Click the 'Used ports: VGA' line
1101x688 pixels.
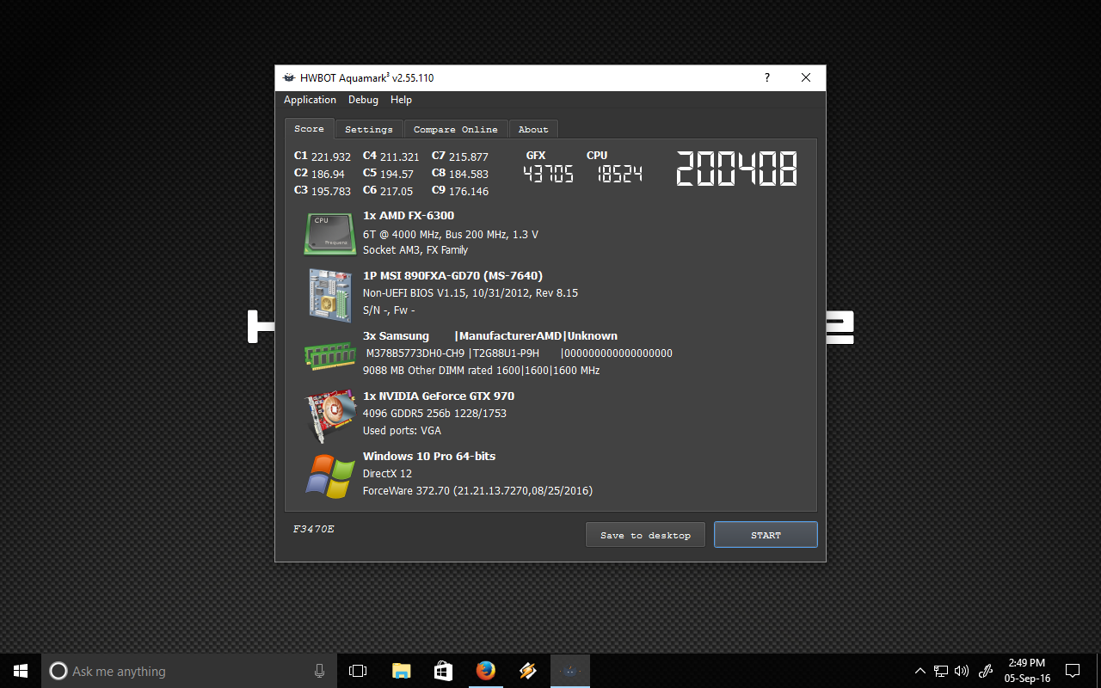click(x=402, y=431)
